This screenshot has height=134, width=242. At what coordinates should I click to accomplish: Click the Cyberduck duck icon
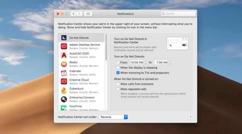(x=64, y=90)
